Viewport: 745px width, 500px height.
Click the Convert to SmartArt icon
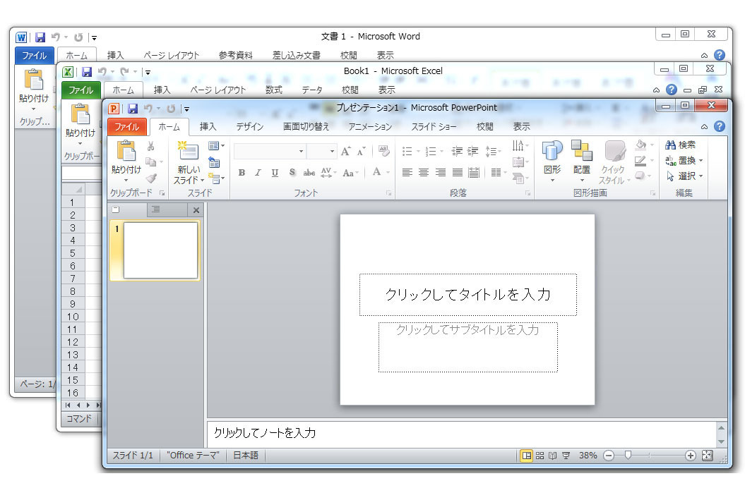518,178
